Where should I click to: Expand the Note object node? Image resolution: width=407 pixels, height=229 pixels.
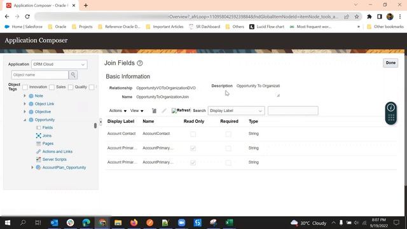coord(25,96)
